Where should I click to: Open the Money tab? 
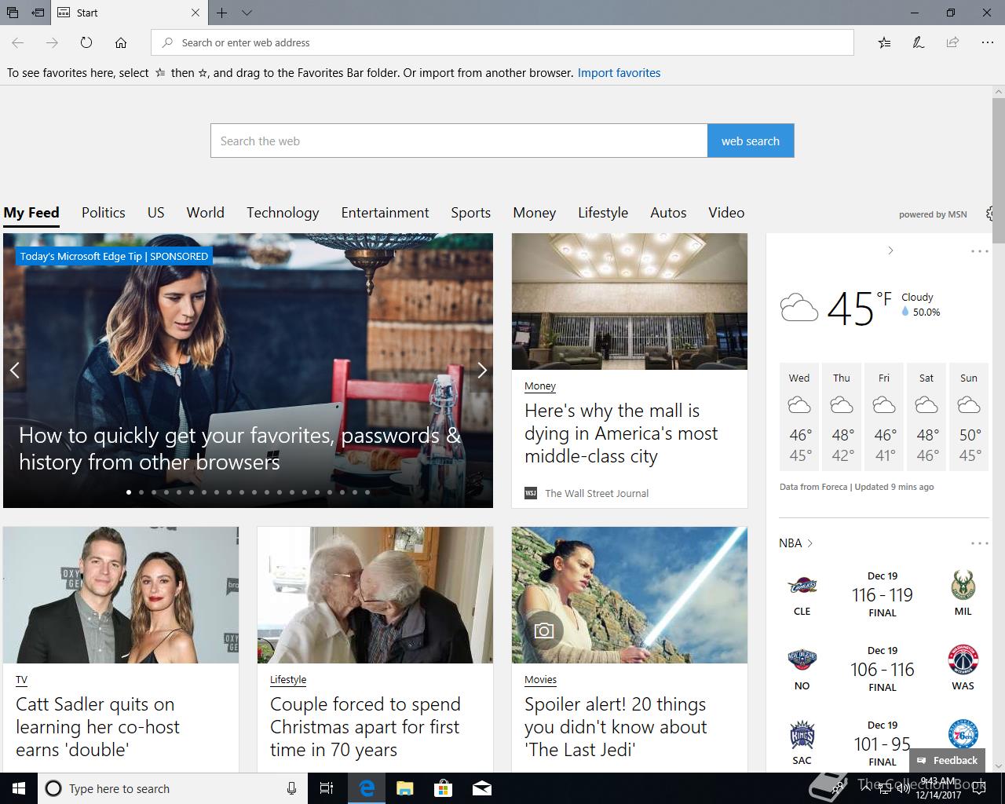535,213
